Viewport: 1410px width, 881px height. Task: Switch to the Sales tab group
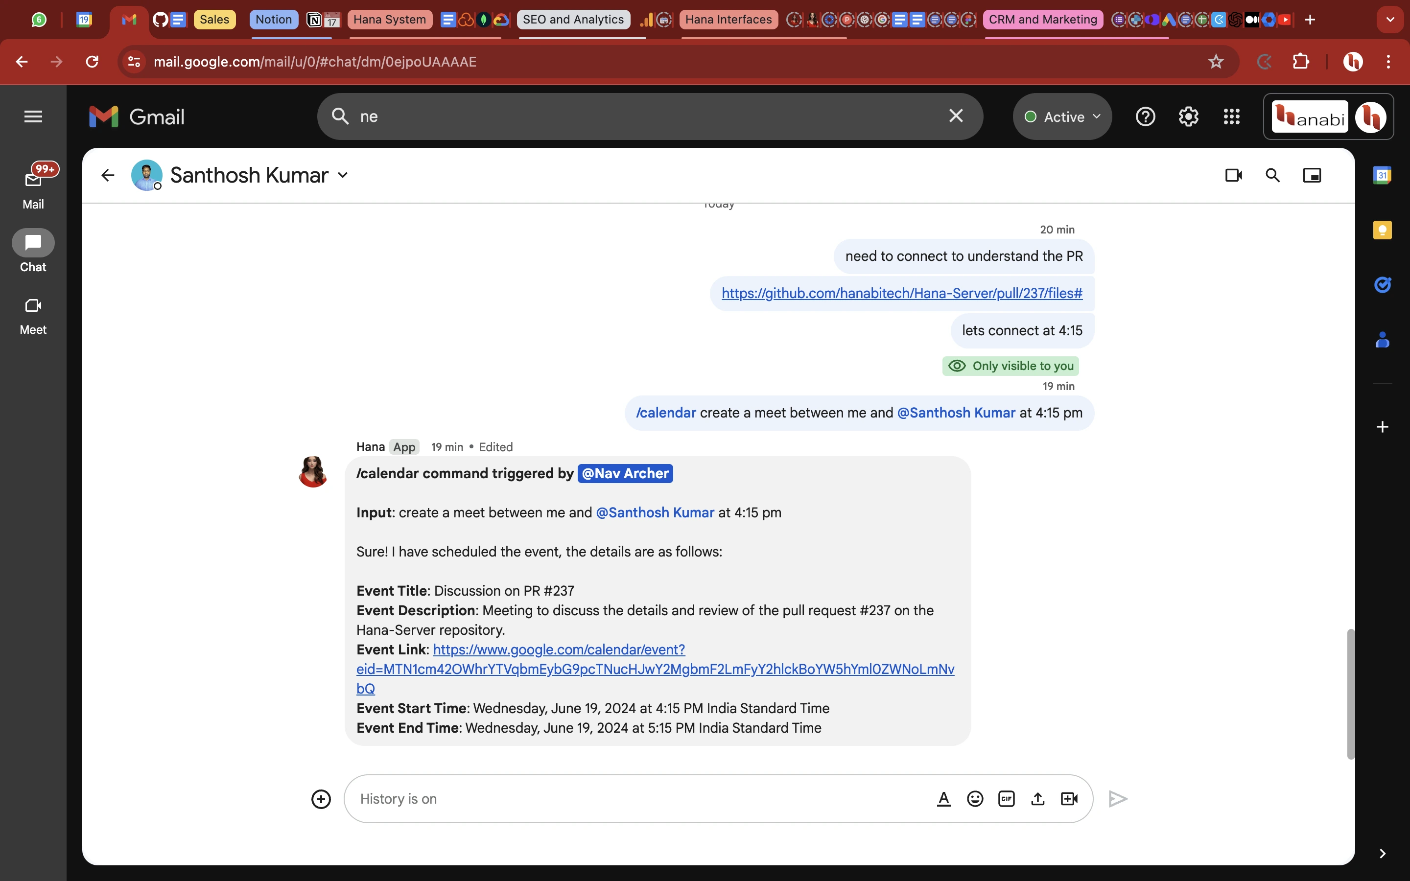(214, 19)
